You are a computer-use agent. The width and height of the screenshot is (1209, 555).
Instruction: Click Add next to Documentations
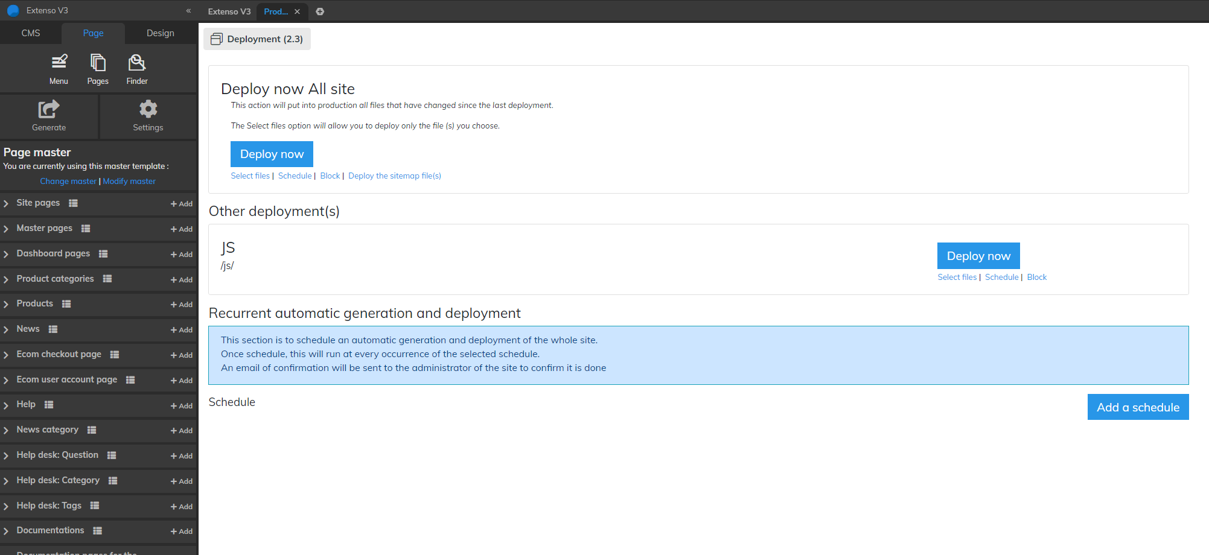181,531
